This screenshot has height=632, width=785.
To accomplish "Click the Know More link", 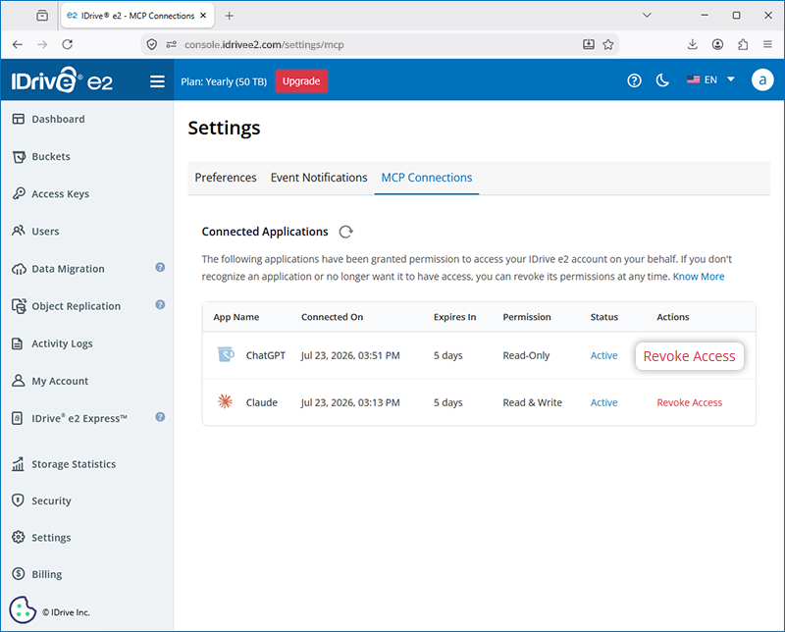I will [x=699, y=277].
